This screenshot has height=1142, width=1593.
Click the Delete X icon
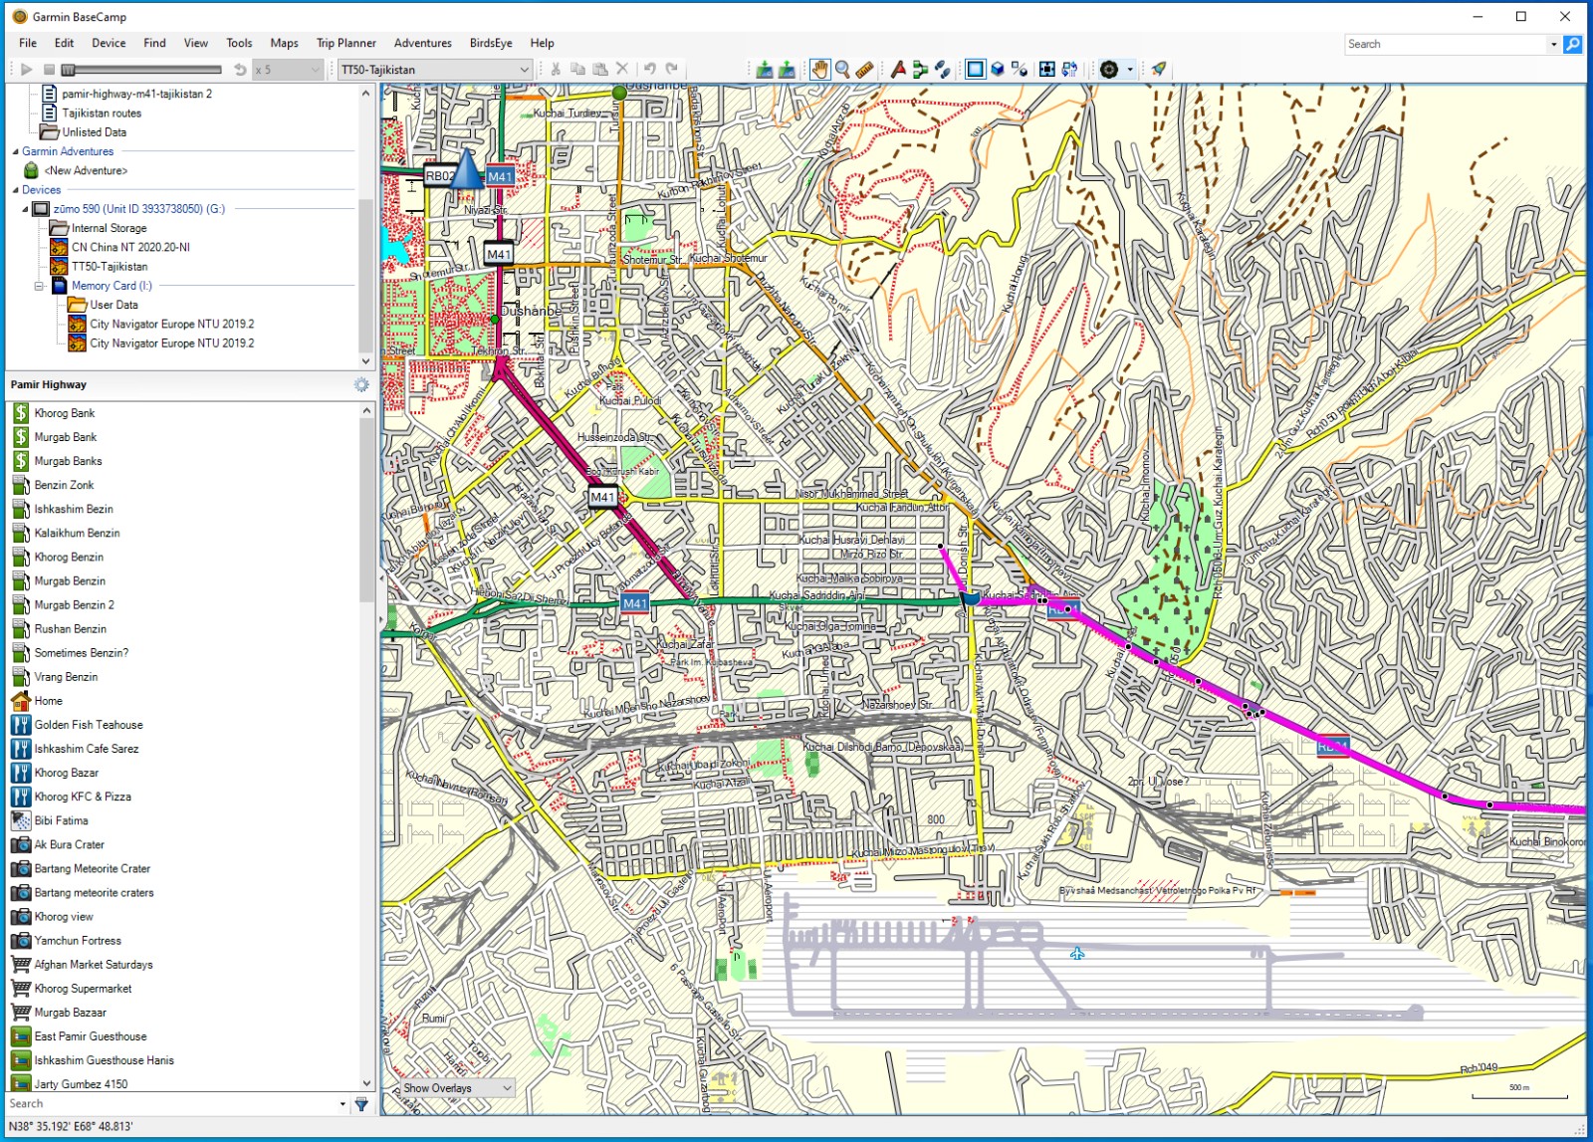click(x=622, y=69)
